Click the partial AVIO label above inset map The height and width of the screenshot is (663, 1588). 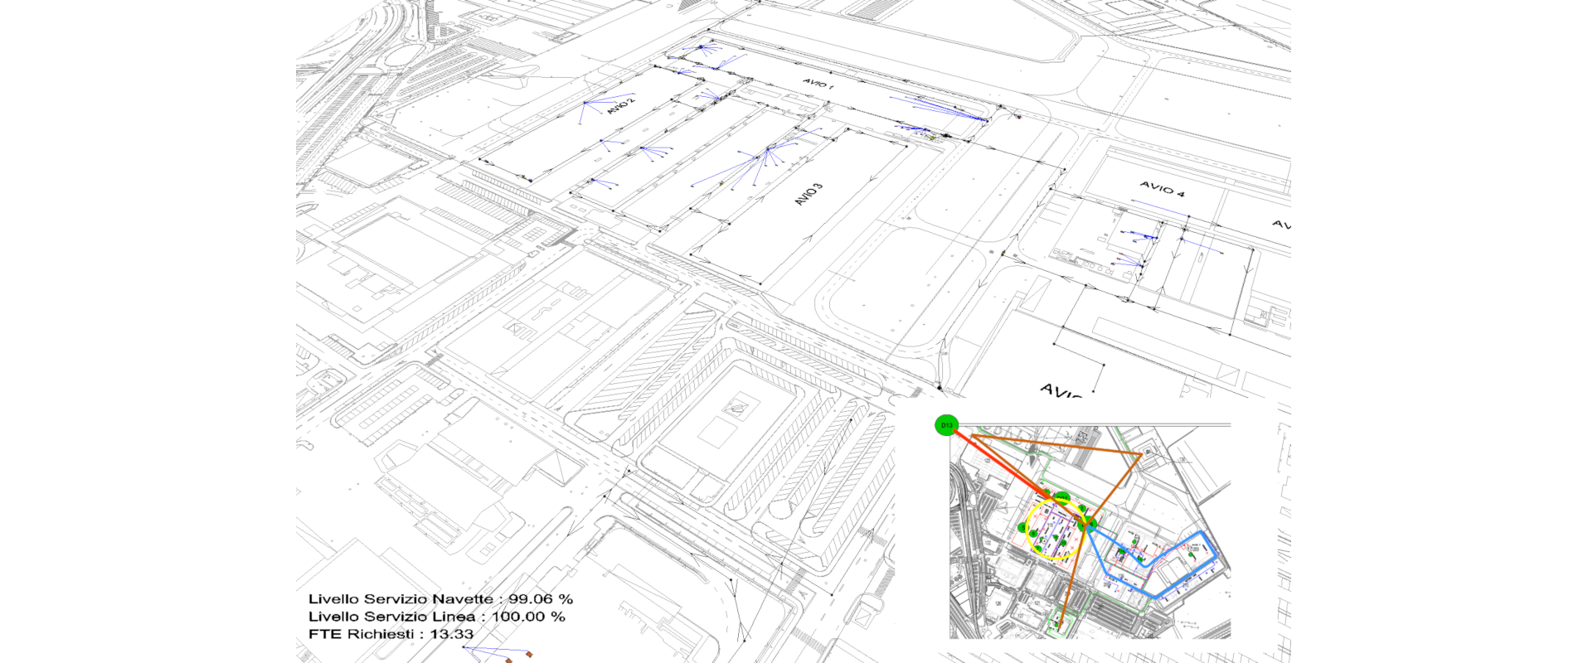click(1061, 390)
